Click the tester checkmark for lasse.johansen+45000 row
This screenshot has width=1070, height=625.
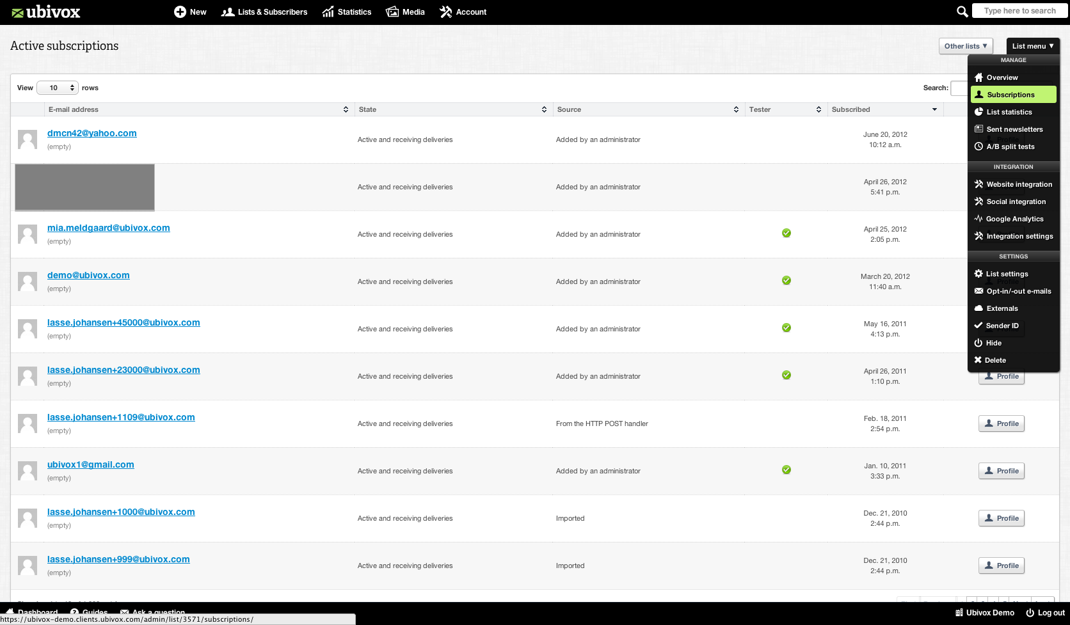(787, 328)
